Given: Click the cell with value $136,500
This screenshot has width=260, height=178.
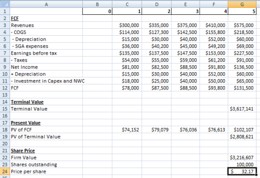Looking at the screenshot, I should 242,67.
